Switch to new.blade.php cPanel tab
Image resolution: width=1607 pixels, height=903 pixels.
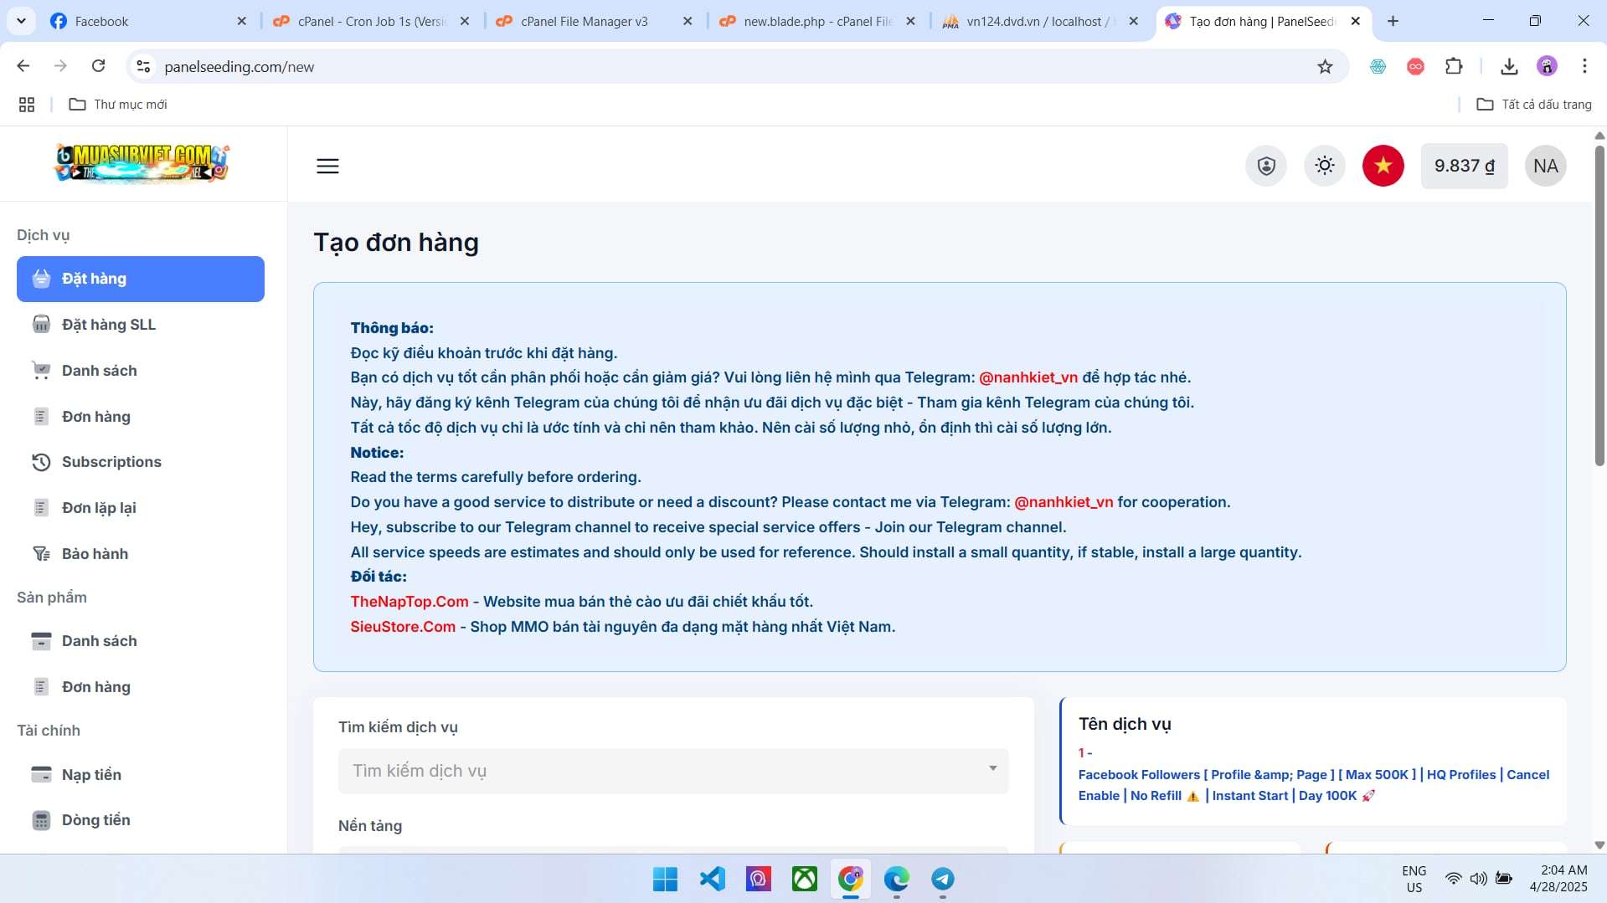[817, 21]
